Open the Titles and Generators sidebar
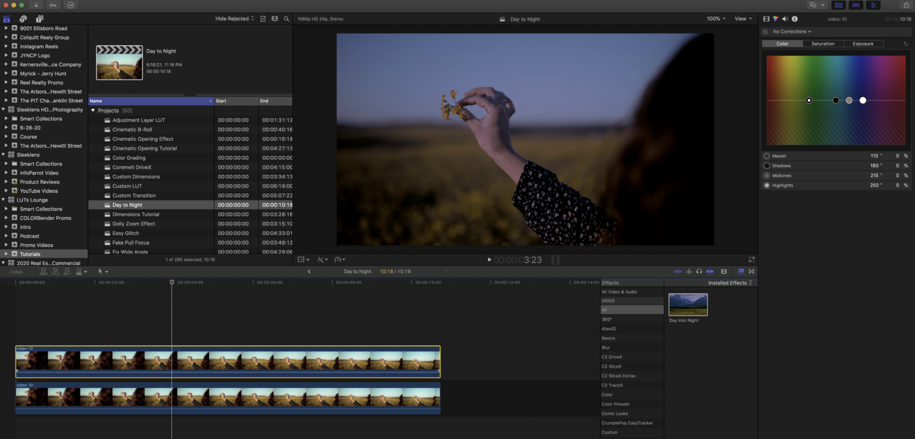 [39, 19]
